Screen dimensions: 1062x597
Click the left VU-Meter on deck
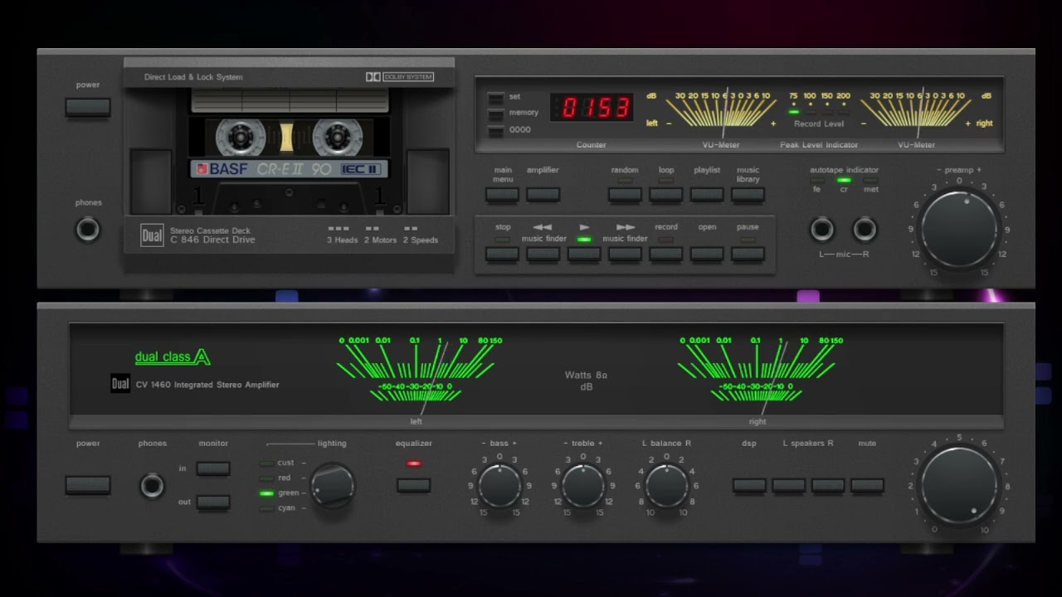pos(722,114)
